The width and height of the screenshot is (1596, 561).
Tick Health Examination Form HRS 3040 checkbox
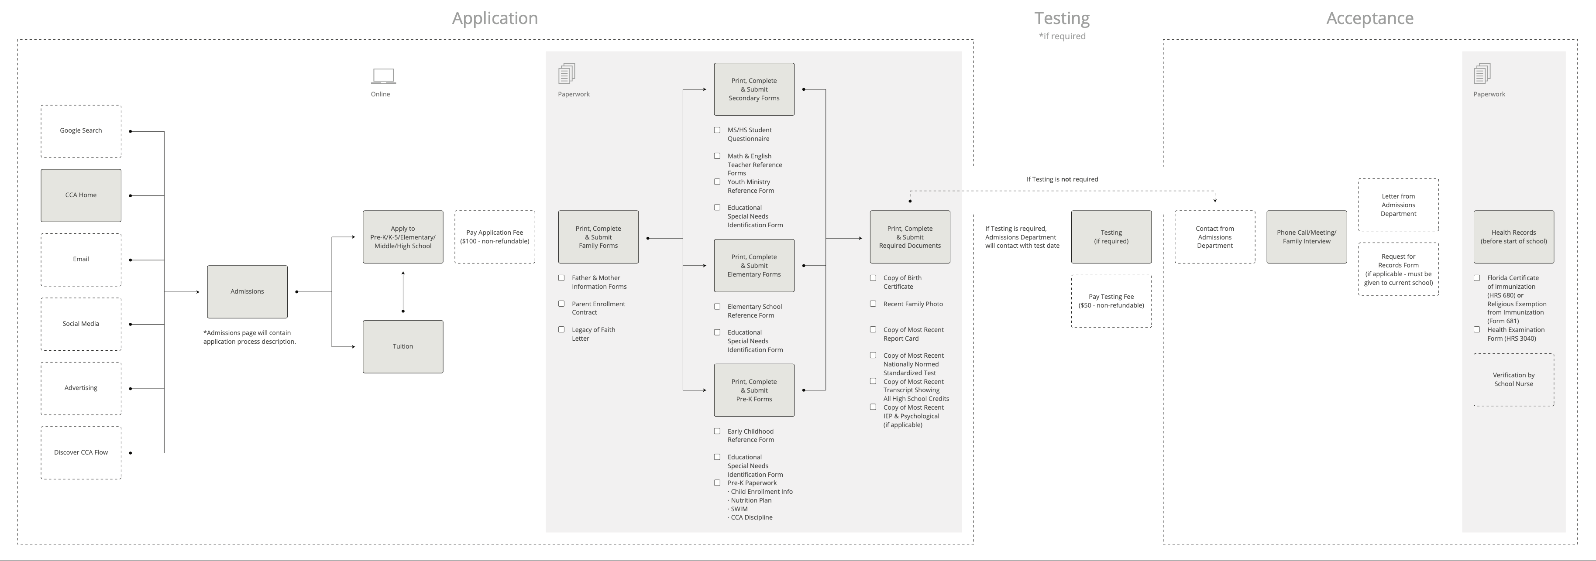coord(1476,330)
